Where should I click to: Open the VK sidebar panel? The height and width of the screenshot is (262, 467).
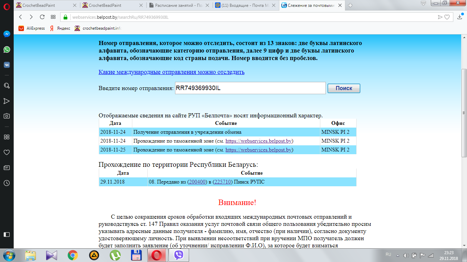coord(6,65)
